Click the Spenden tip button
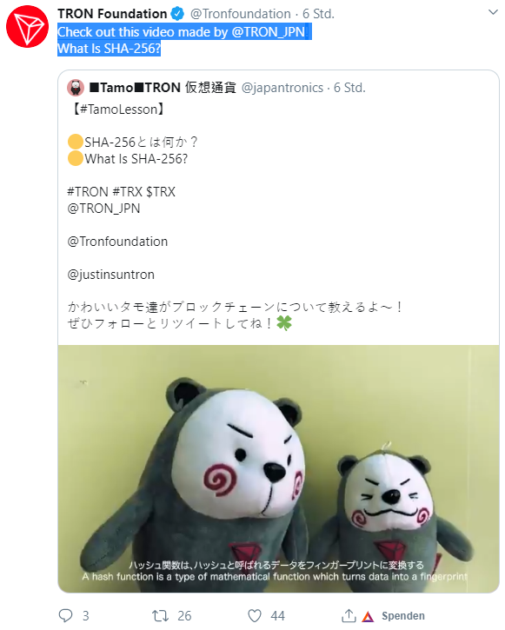This screenshot has width=505, height=630. [403, 616]
